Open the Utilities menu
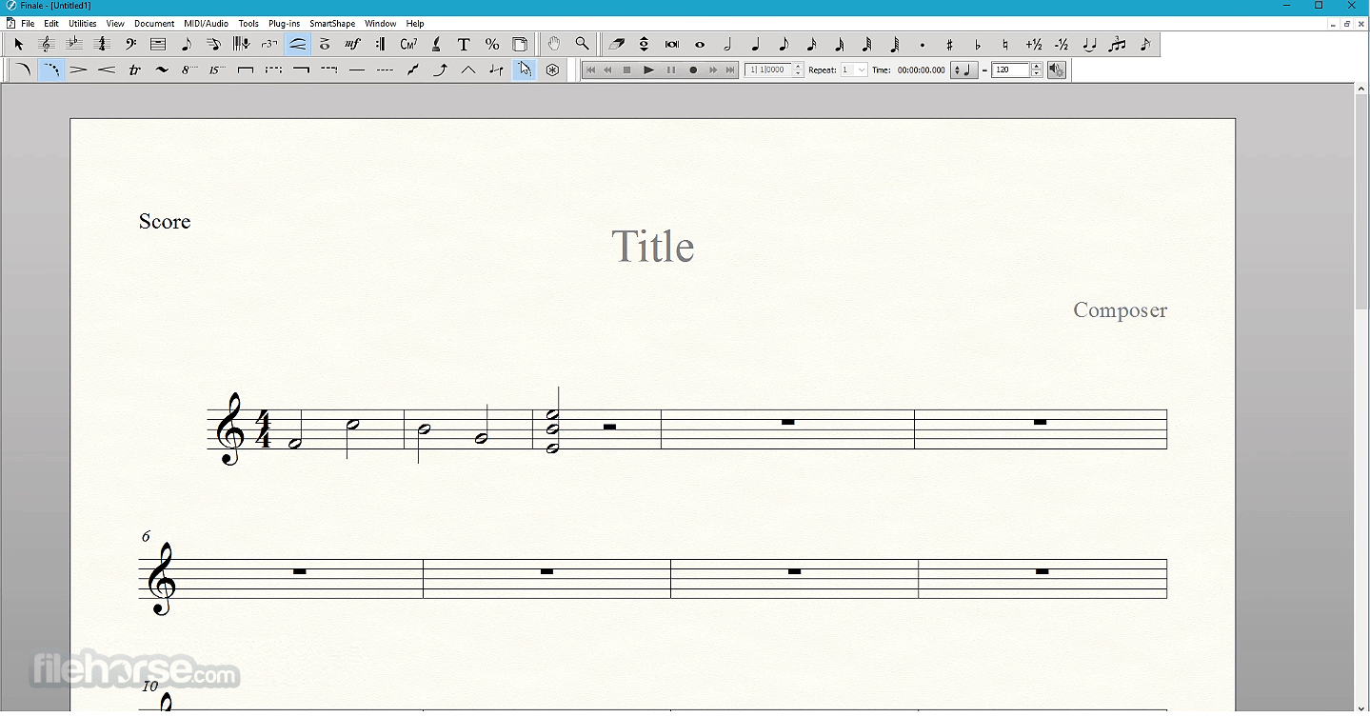This screenshot has height=717, width=1370. coord(83,24)
